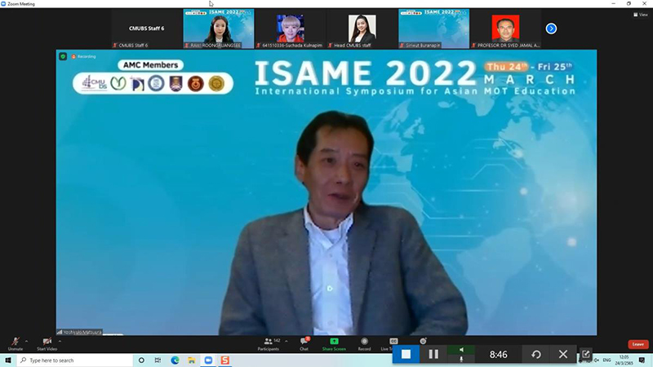
Task: Open the recorder annotate pencil icon
Action: point(585,354)
